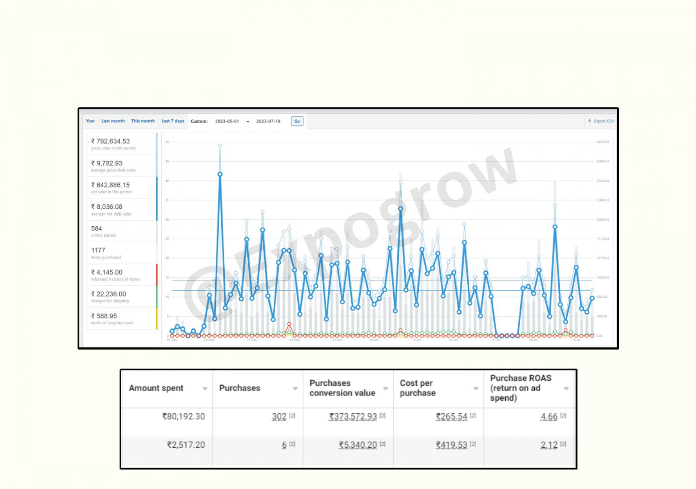Screen dimensions: 696x489
Task: Click the ₹373,572.93 conversion value link
Action: pyautogui.click(x=352, y=417)
